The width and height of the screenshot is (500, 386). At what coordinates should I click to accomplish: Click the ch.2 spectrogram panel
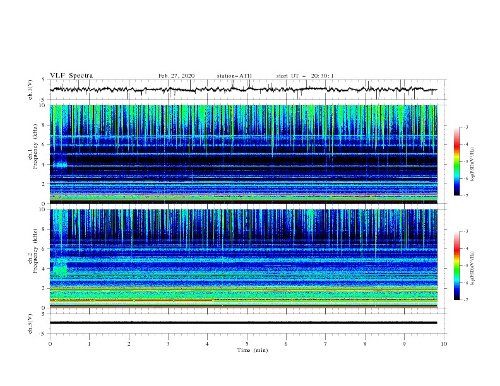[x=243, y=259]
